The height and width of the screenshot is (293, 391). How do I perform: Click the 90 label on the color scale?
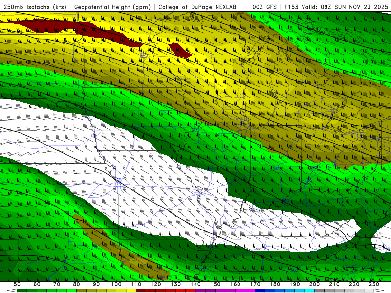pyautogui.click(x=96, y=284)
